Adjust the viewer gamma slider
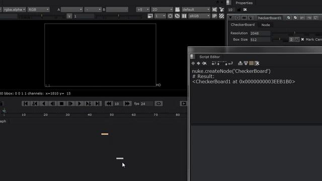 119,16
